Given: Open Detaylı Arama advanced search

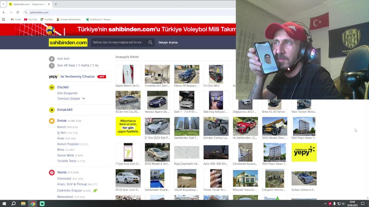Looking at the screenshot, I should [168, 42].
